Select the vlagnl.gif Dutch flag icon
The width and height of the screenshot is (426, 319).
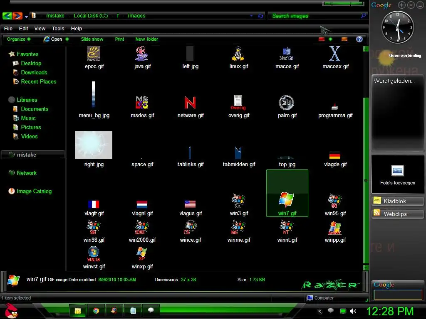(142, 204)
